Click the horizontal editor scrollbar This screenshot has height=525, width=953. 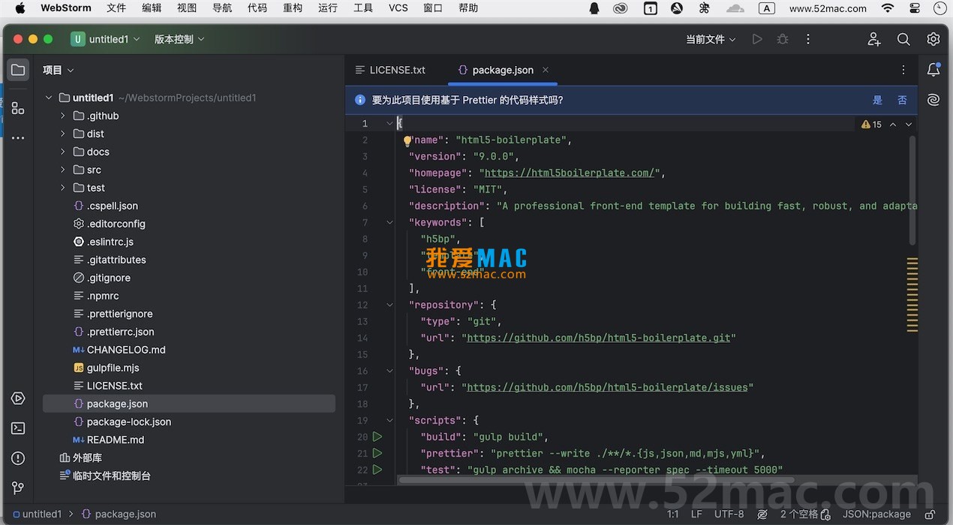pyautogui.click(x=597, y=479)
